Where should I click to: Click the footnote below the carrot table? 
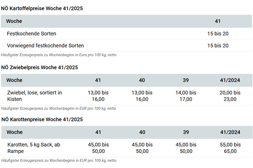[59, 160]
